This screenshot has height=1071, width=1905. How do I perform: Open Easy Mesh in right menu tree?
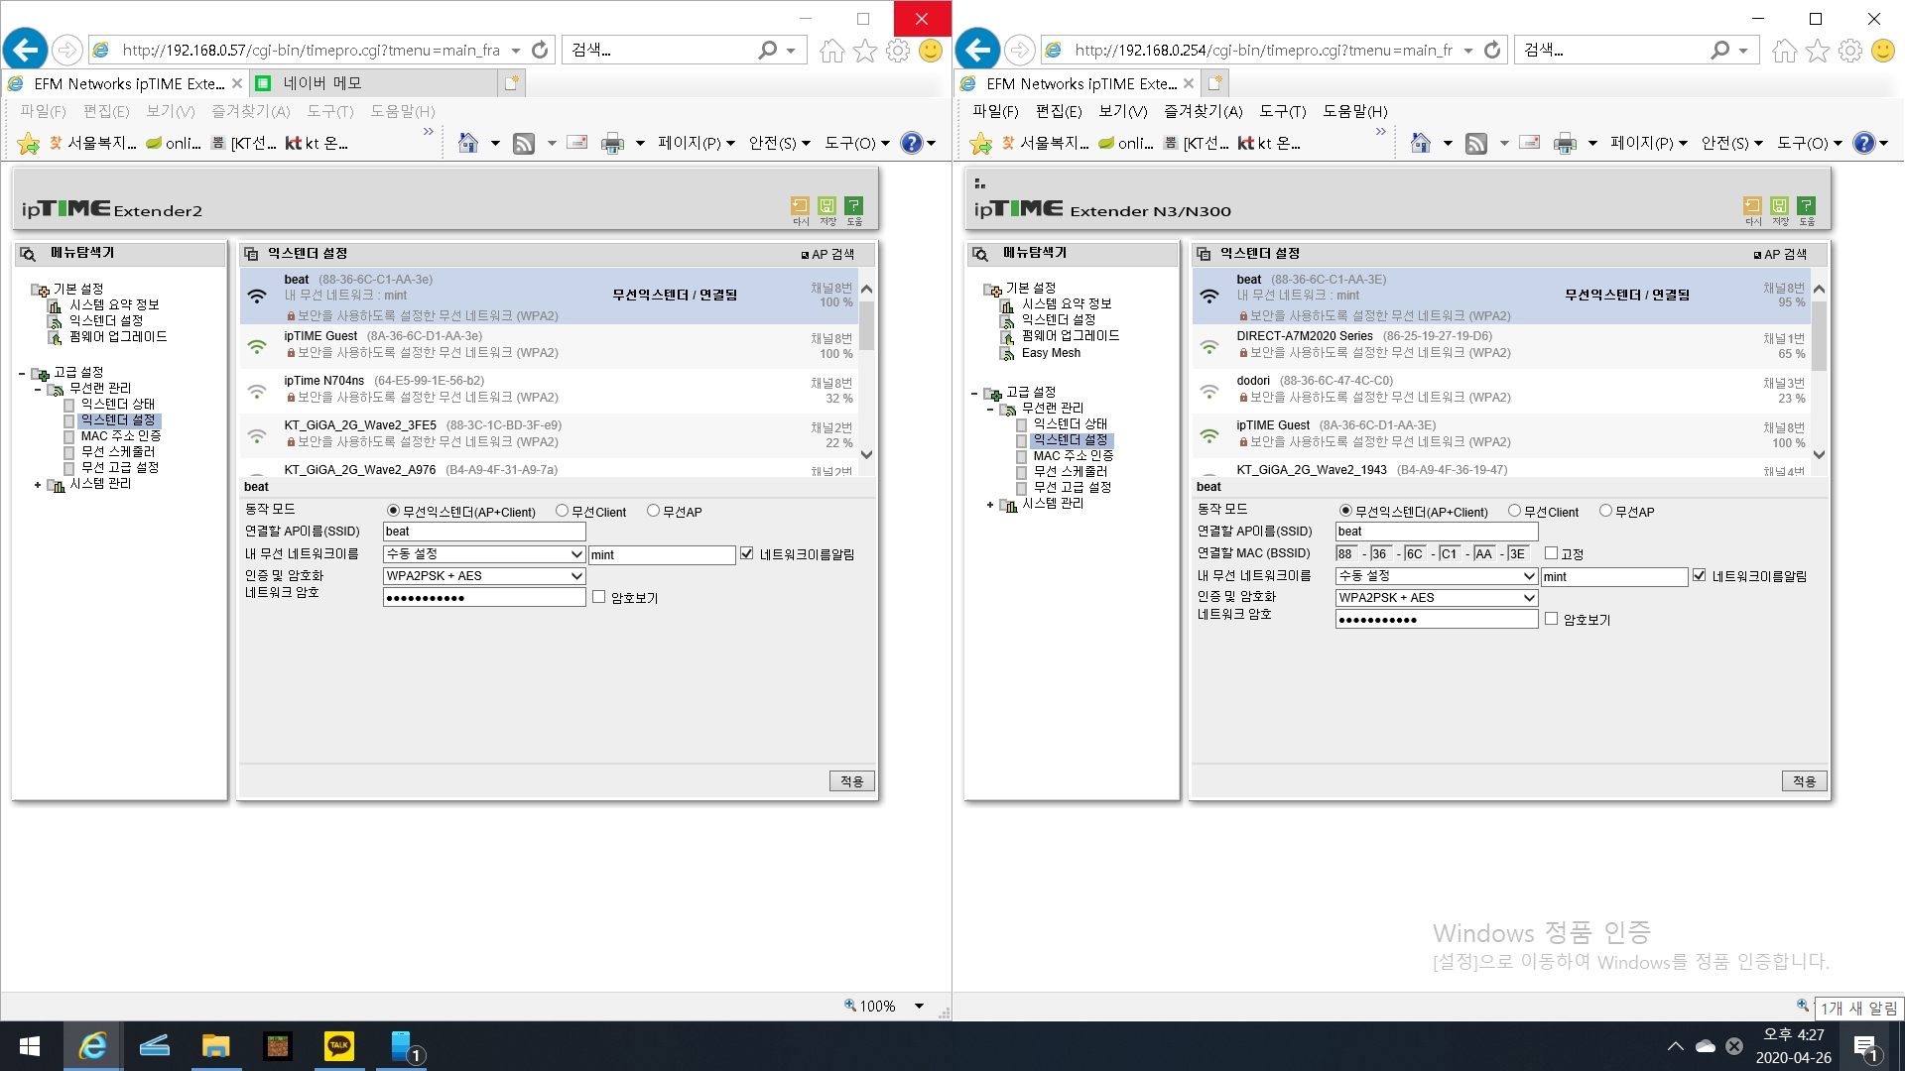[1051, 353]
